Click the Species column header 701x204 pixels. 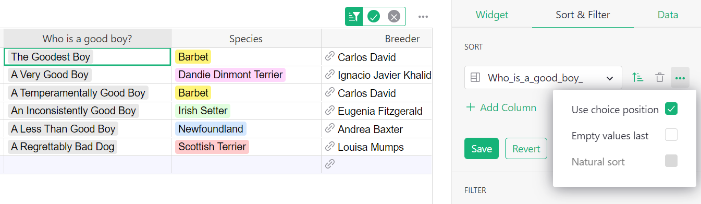point(246,39)
